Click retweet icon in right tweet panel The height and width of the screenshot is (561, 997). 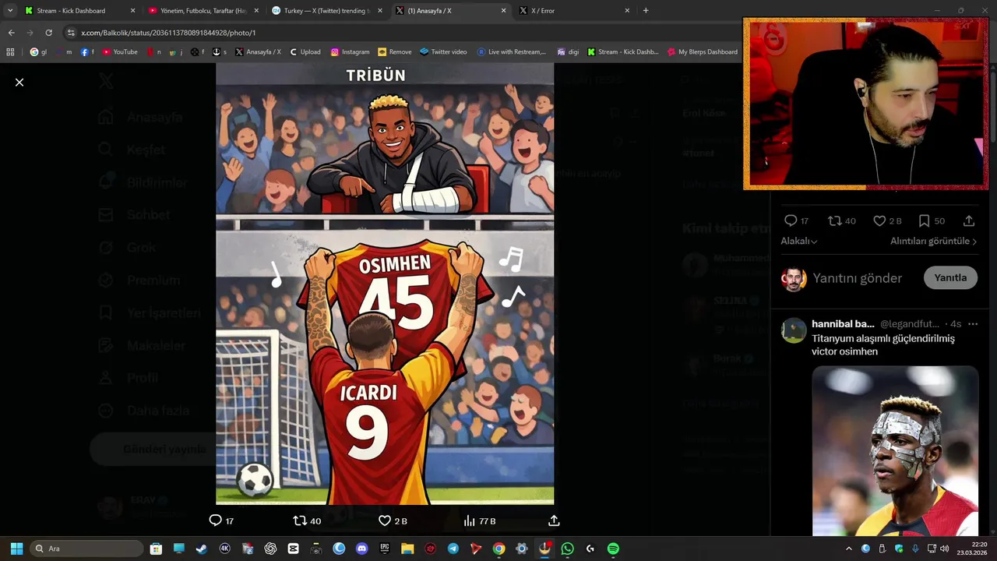click(834, 221)
